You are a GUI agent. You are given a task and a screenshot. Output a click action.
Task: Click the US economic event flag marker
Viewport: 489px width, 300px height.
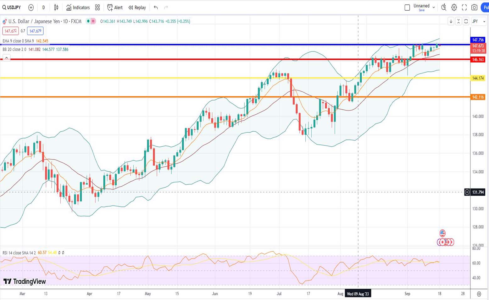(x=442, y=233)
